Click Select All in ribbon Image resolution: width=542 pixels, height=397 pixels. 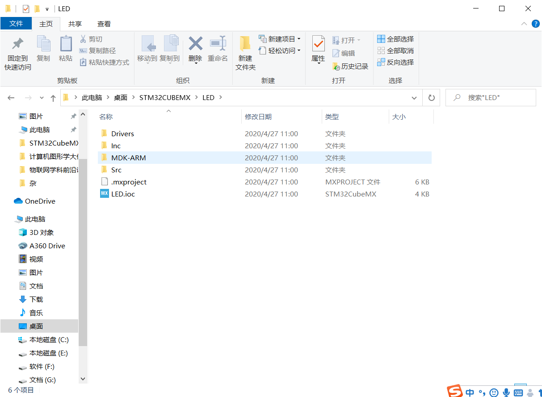click(x=395, y=39)
